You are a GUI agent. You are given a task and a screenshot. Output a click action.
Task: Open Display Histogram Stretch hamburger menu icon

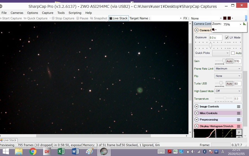[x=238, y=126]
